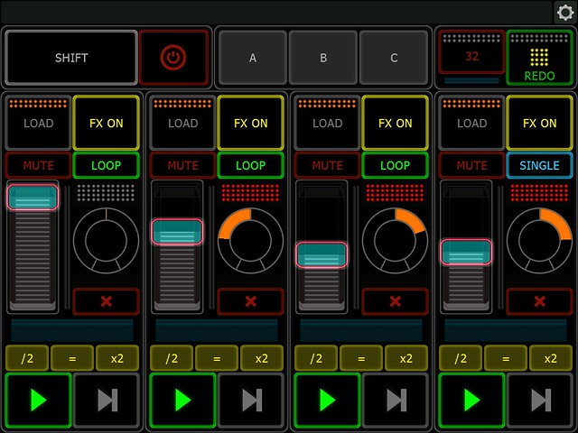
Task: Toggle MUTE on the first track
Action: pos(38,165)
